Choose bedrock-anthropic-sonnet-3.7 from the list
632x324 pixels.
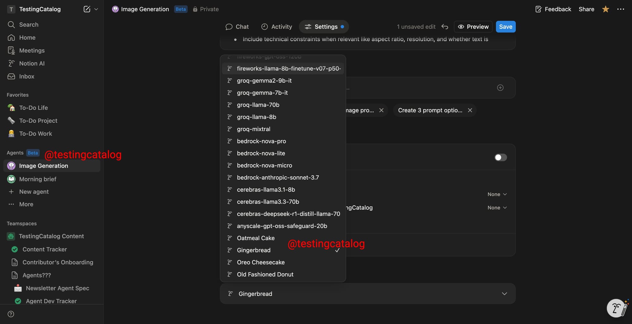278,177
